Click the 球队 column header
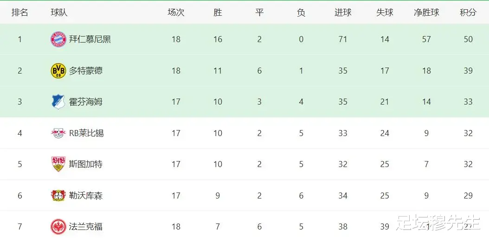The width and height of the screenshot is (489, 242). point(59,12)
